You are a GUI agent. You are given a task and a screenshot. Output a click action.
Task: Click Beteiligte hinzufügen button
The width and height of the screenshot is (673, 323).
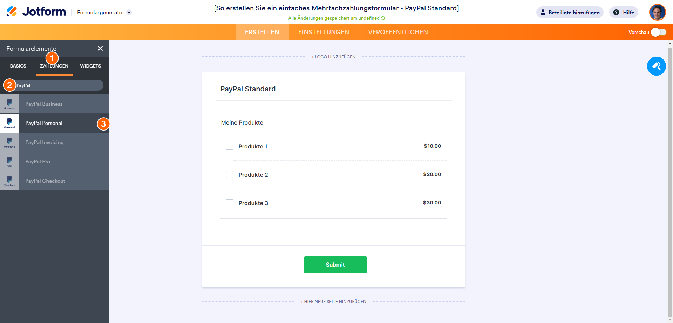click(570, 13)
